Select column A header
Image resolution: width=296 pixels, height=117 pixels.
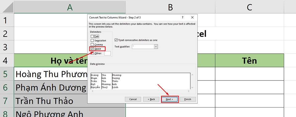coord(70,7)
